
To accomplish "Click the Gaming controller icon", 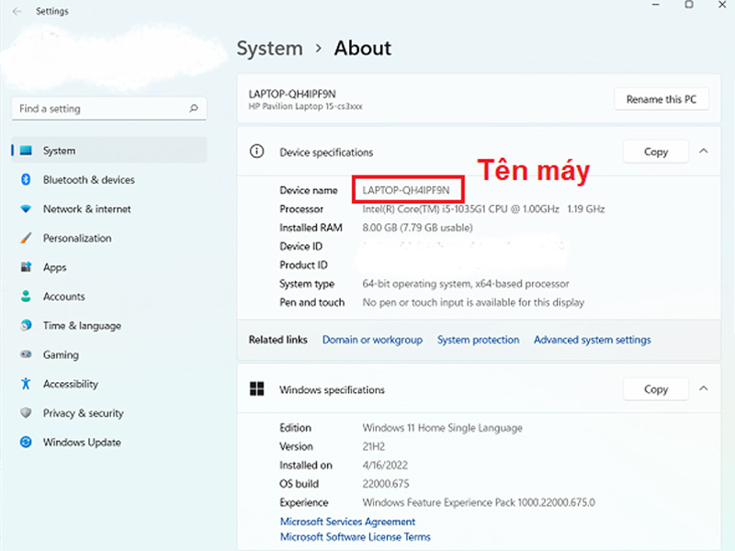I will click(26, 355).
